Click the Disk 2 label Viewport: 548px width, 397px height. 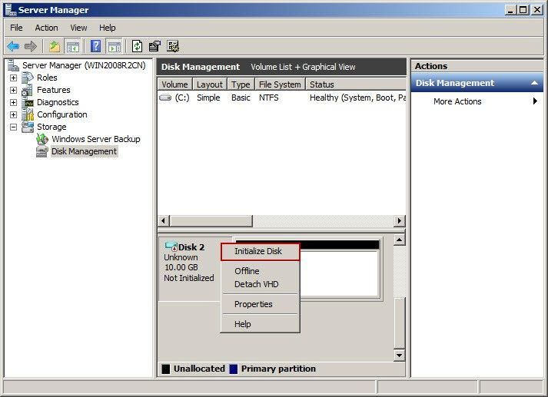191,247
